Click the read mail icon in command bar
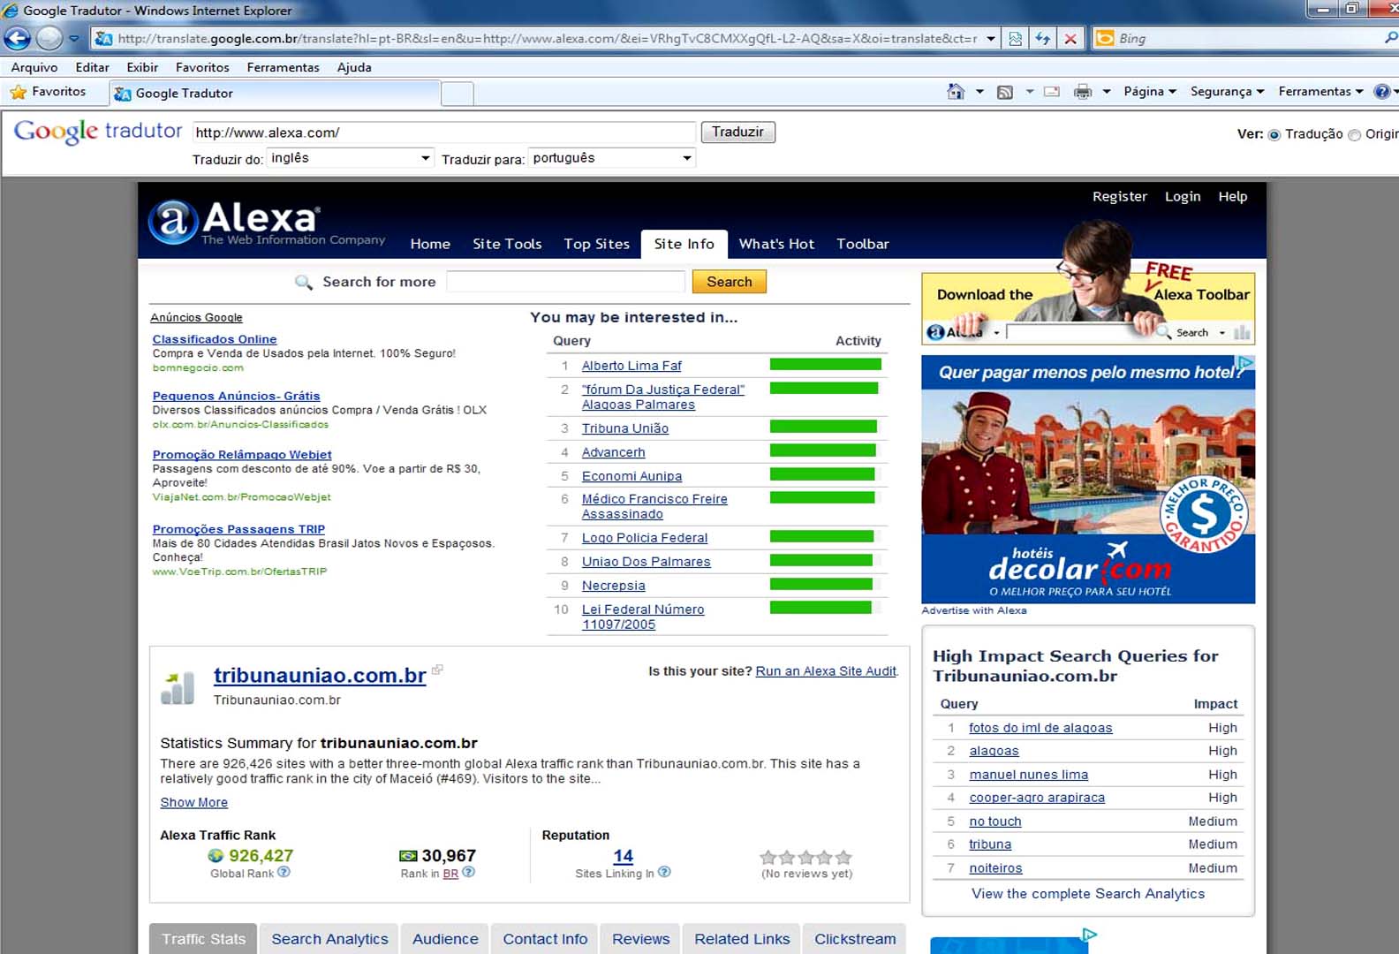 point(1051,91)
